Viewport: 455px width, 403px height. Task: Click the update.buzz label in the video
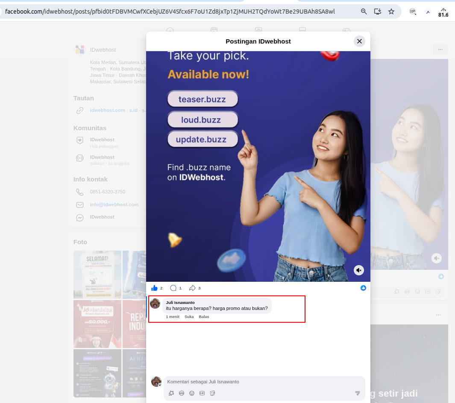[202, 139]
